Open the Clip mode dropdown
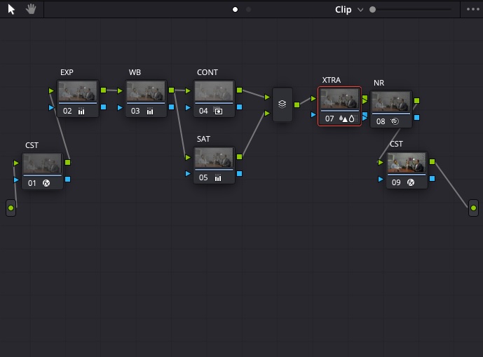The height and width of the screenshot is (357, 483). click(x=349, y=10)
